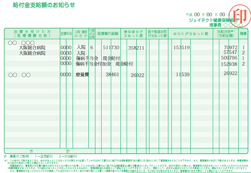
Task: Select the 医療費の総額 column header
Action: pyautogui.click(x=108, y=34)
